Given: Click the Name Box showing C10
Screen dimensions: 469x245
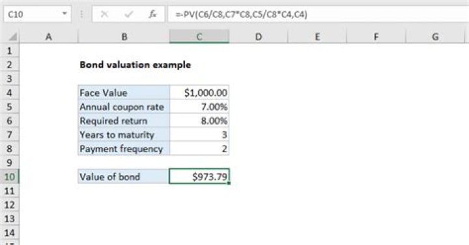Looking at the screenshot, I should pyautogui.click(x=37, y=14).
